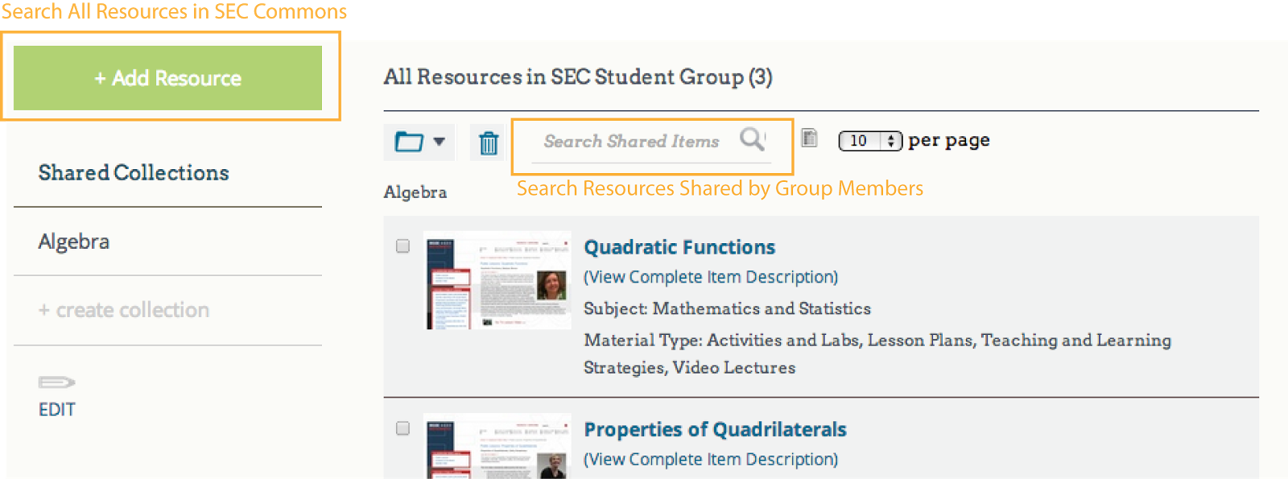Click the + Add Resource button
Screen dimensions: 1288x479
[x=167, y=77]
